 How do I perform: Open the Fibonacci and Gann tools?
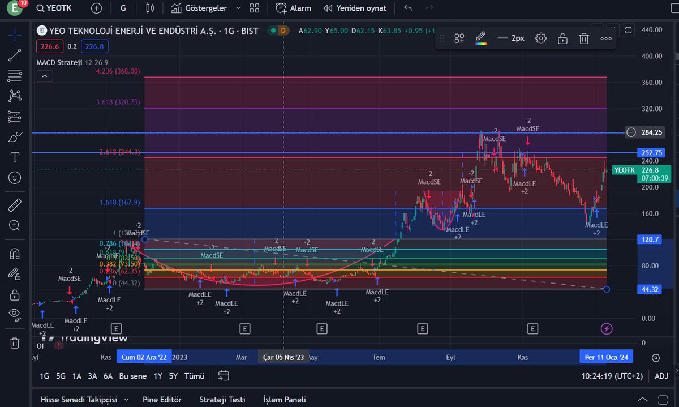click(x=15, y=75)
